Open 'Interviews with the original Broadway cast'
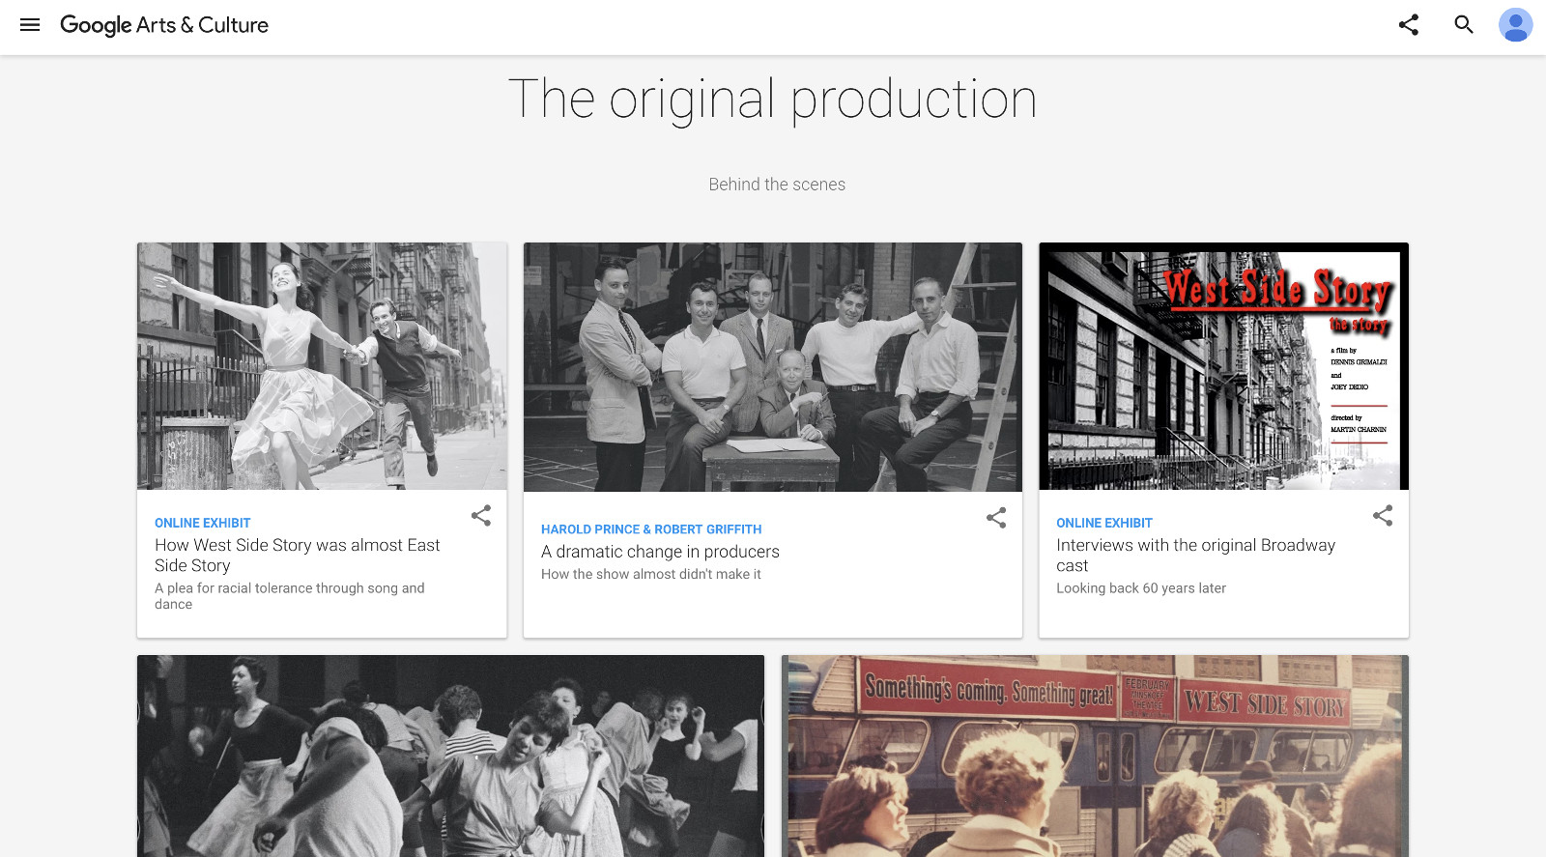 1195,556
